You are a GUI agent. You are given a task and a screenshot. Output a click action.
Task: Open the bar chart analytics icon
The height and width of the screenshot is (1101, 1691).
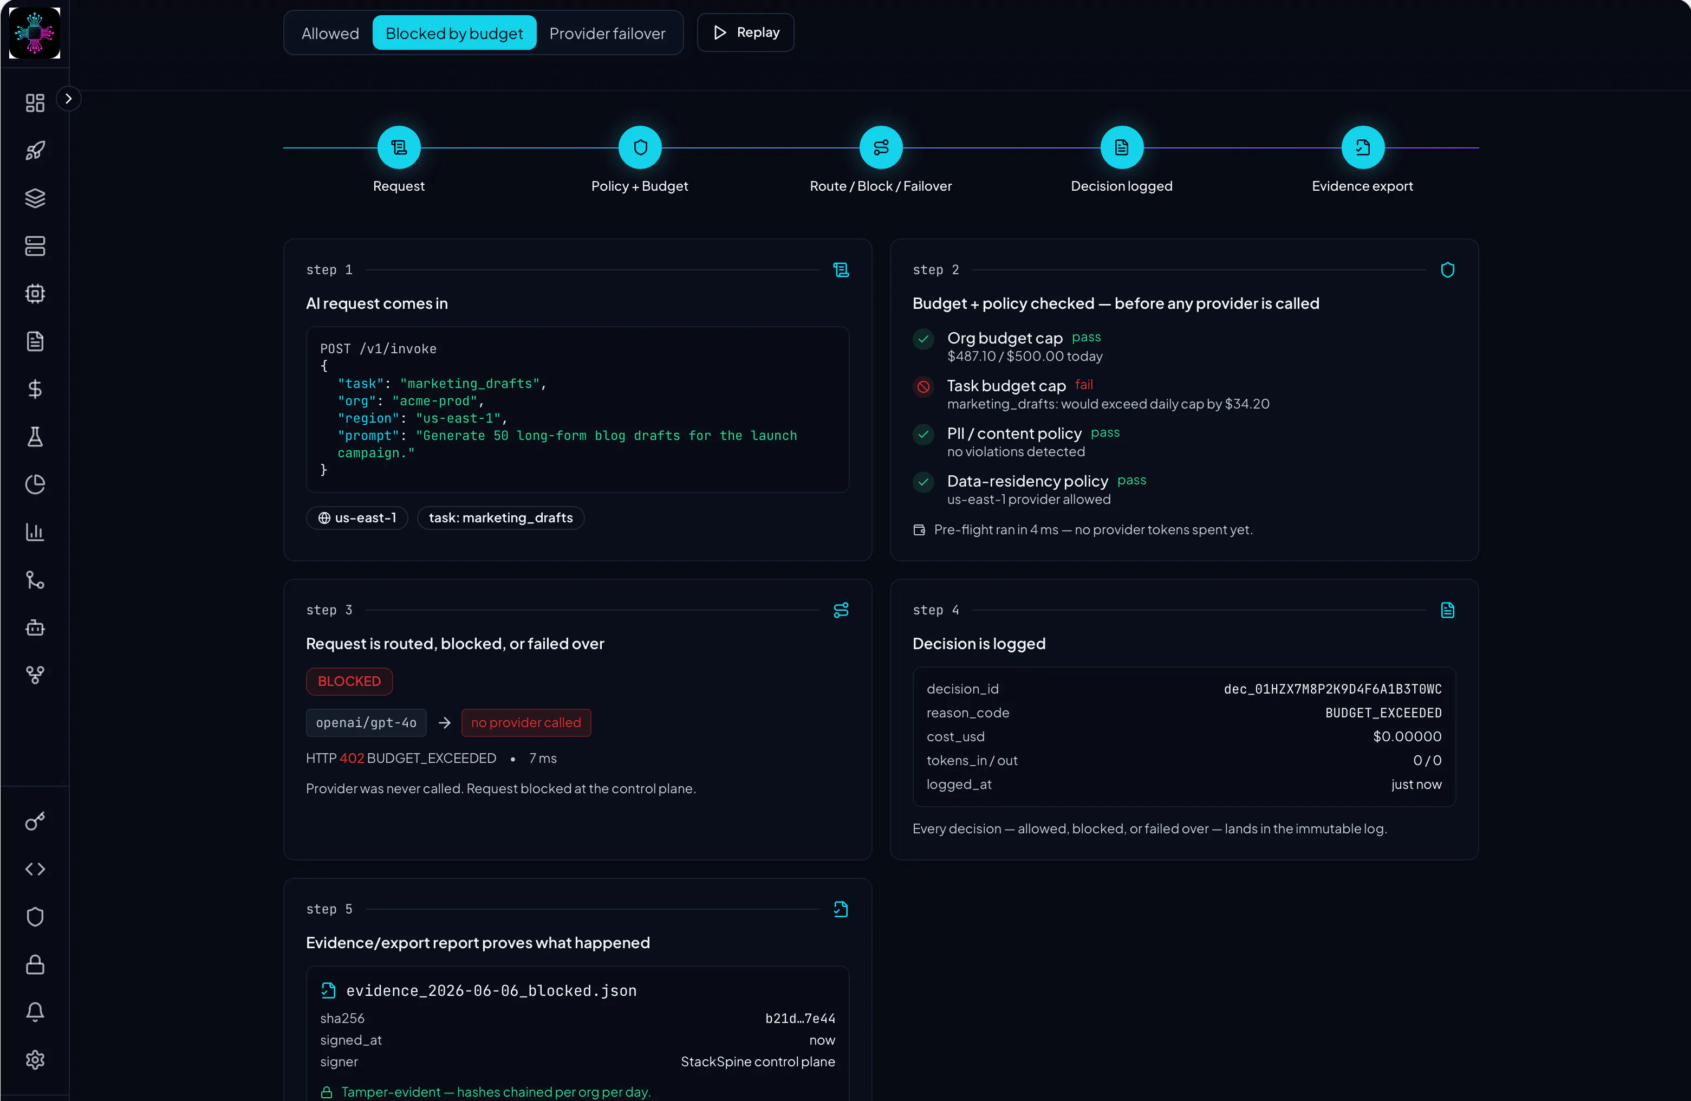(x=35, y=532)
